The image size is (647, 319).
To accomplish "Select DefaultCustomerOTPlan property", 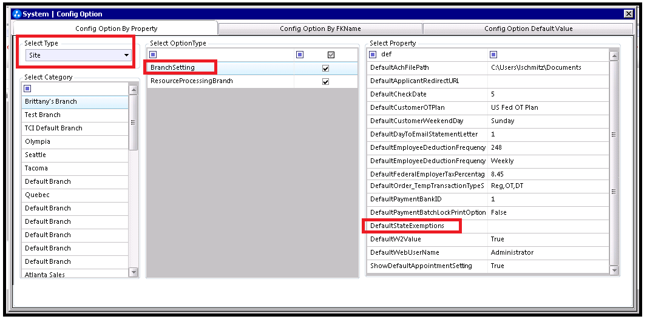I will point(427,107).
